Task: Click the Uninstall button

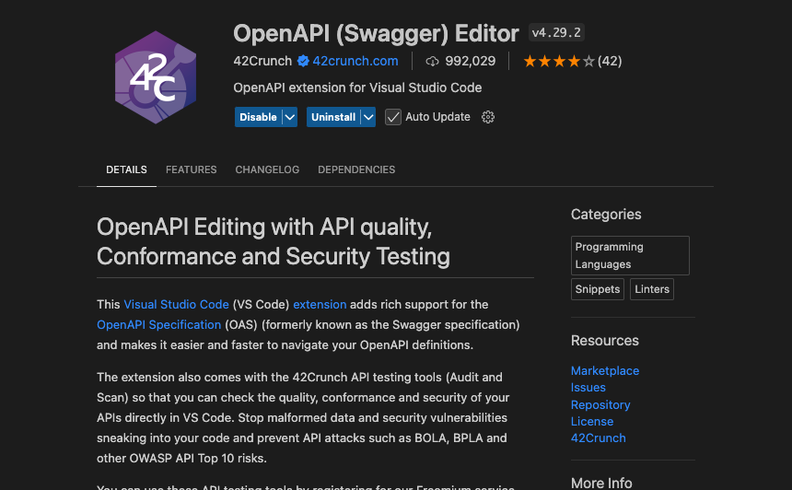Action: click(333, 117)
